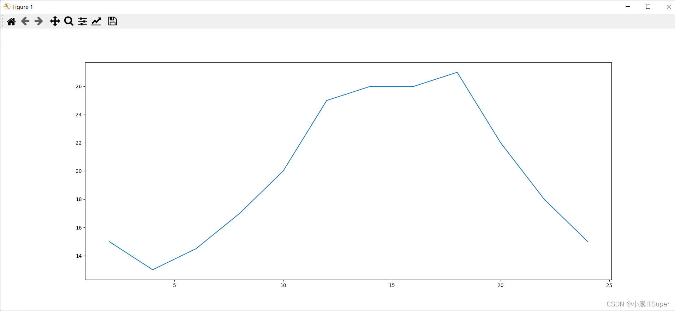Go forward to the next view
This screenshot has height=311, width=675.
[39, 22]
